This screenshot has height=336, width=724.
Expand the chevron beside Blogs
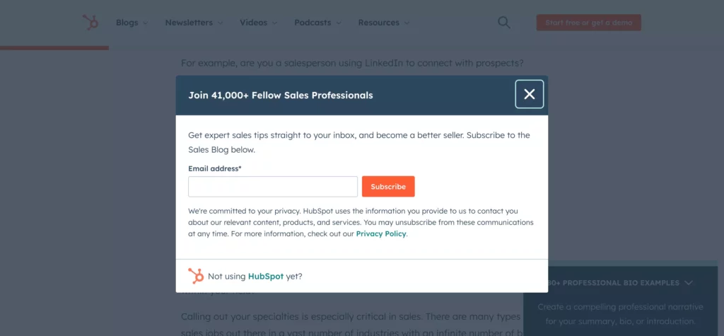[x=145, y=23]
